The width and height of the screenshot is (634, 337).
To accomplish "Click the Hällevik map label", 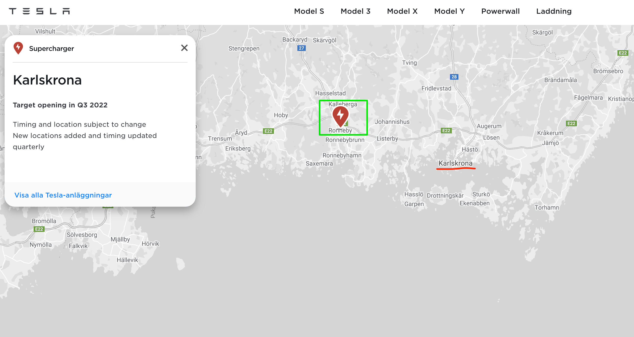I will point(127,260).
